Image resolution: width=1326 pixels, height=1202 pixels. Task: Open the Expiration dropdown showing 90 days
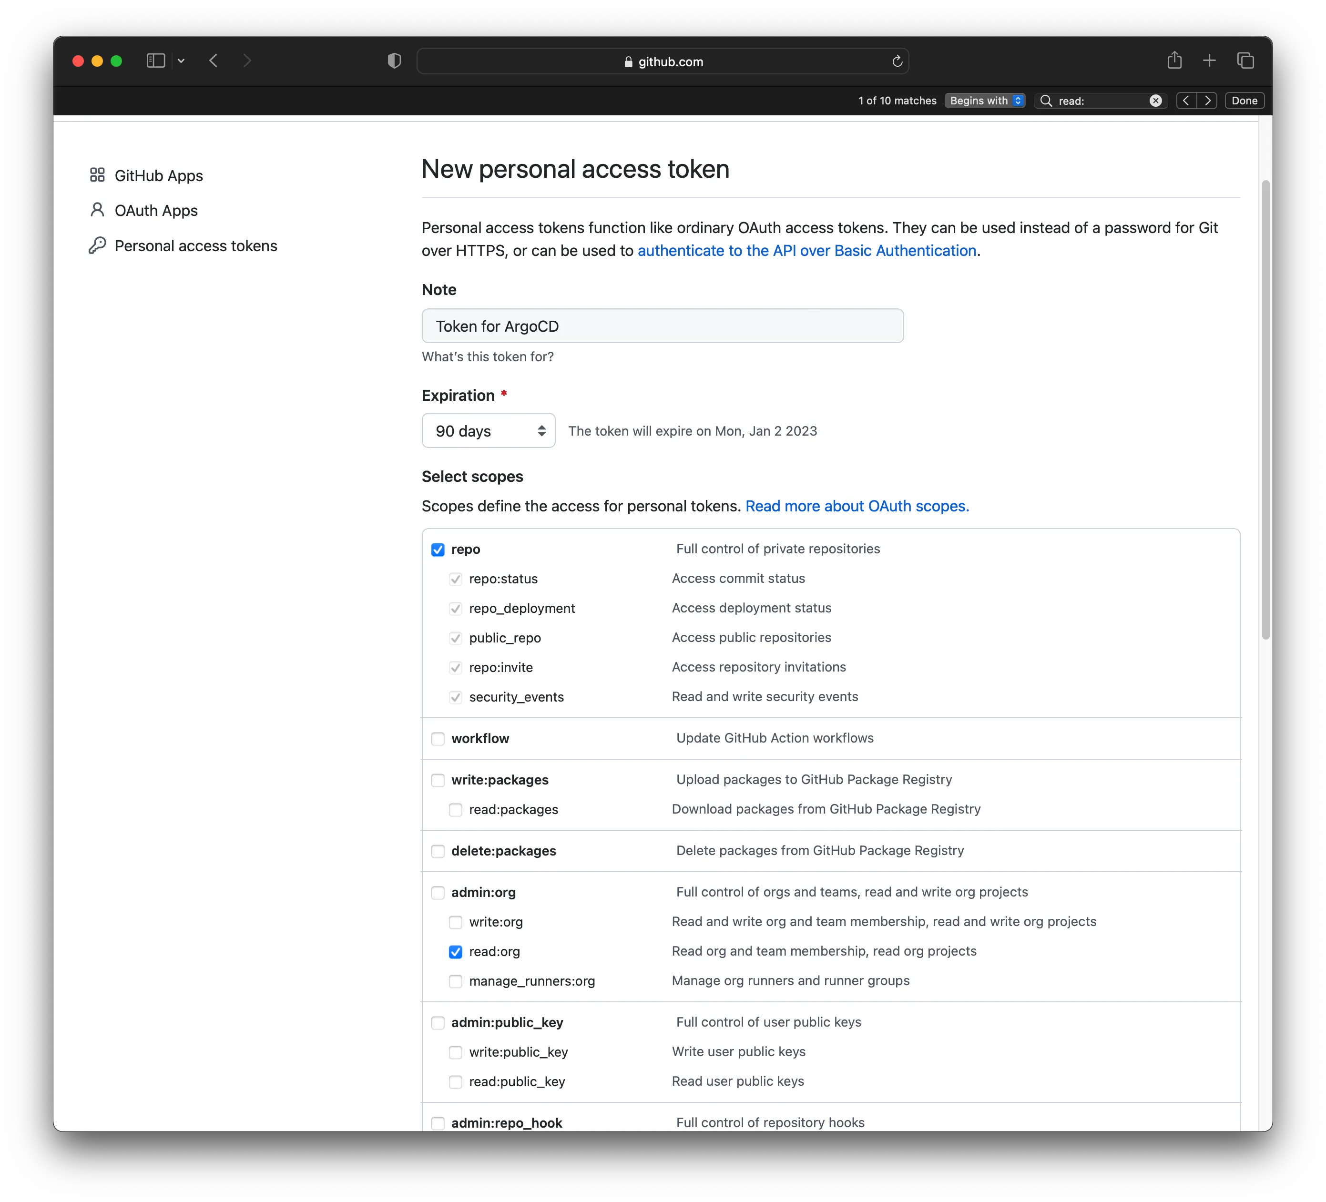[488, 431]
